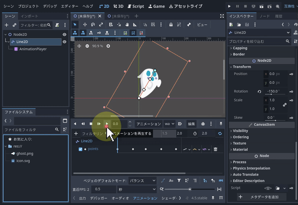Open the Output bottom panel
This screenshot has height=205, width=298.
(x=82, y=198)
